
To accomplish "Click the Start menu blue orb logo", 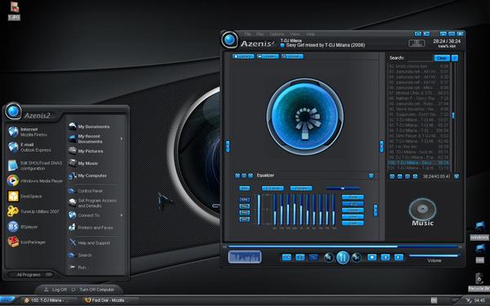I will click(13, 111).
